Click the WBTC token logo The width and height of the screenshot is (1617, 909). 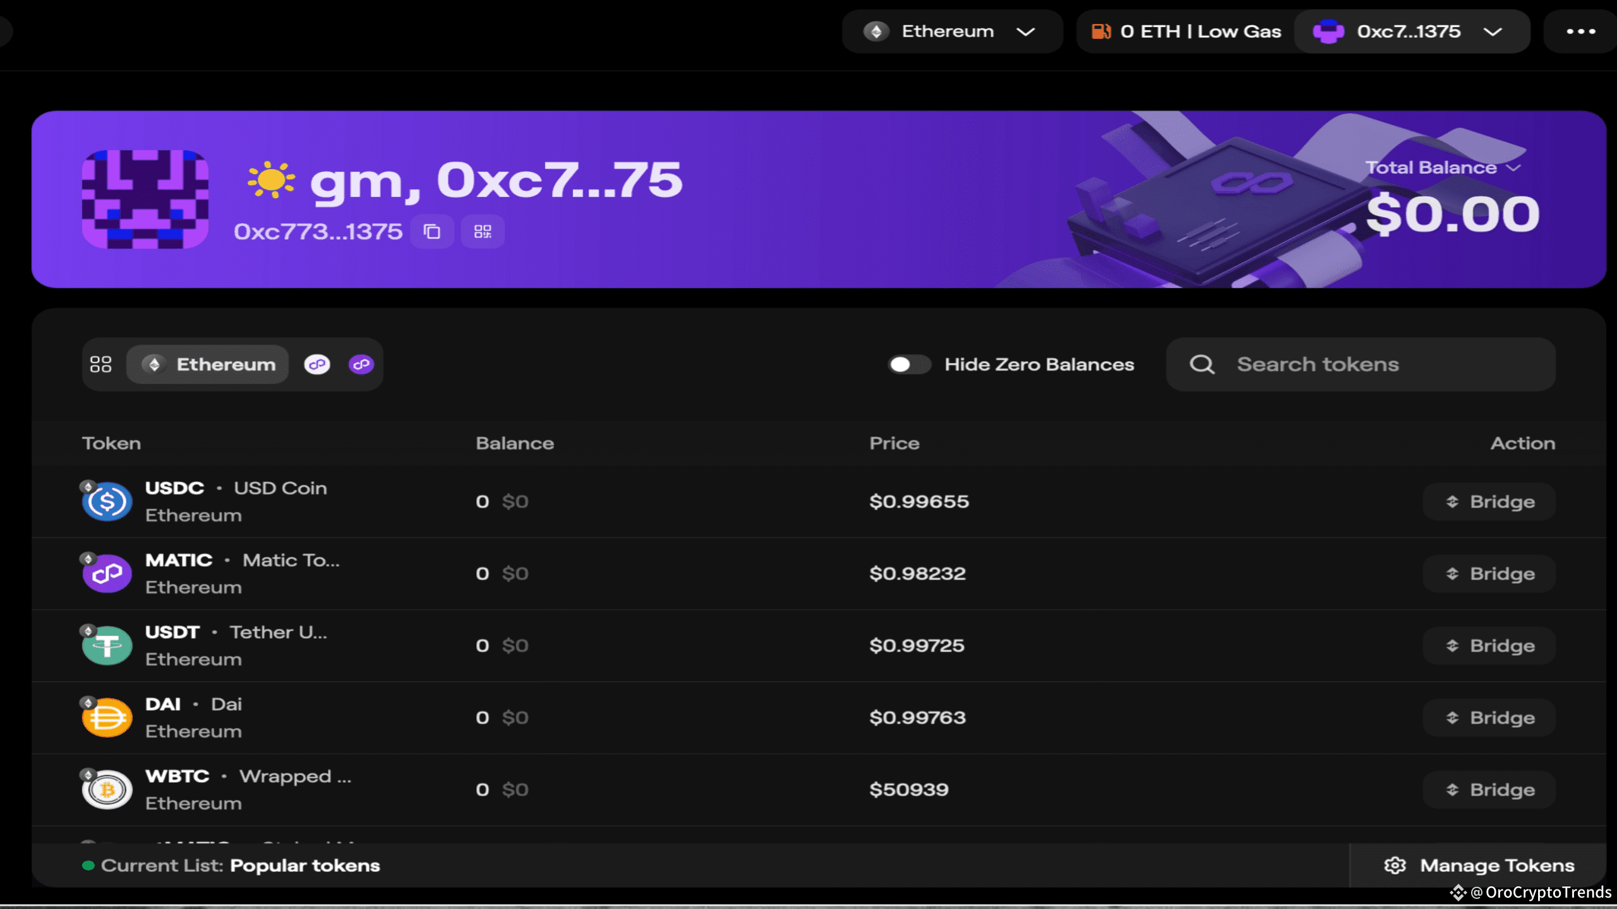tap(107, 790)
